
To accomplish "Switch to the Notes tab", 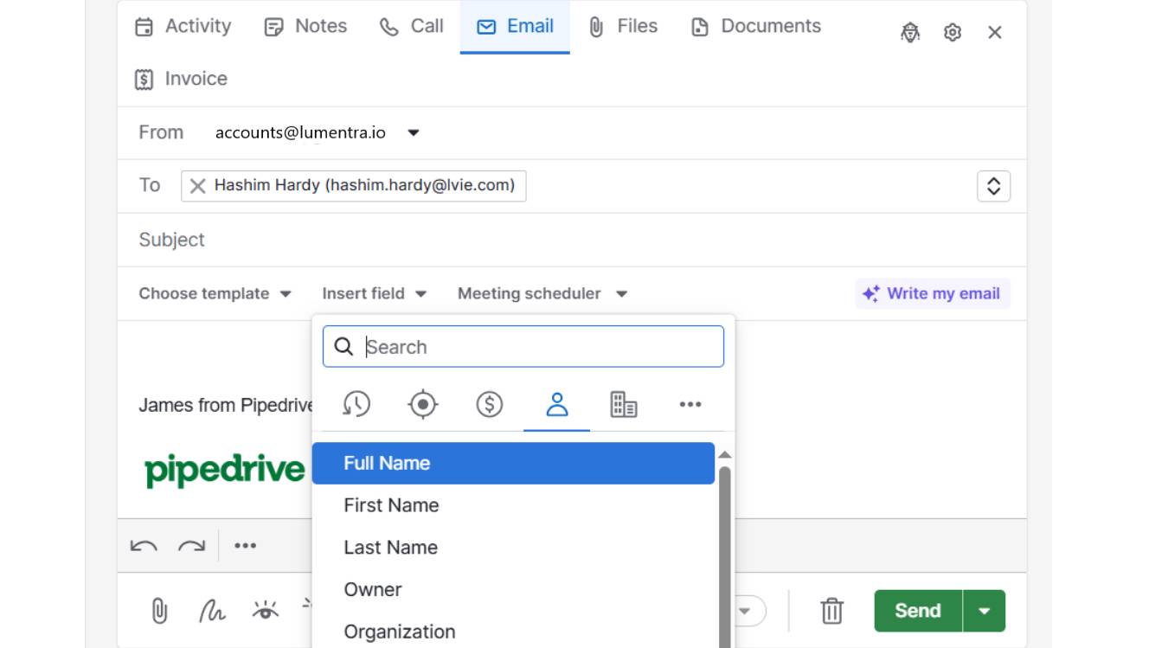I will coord(305,26).
